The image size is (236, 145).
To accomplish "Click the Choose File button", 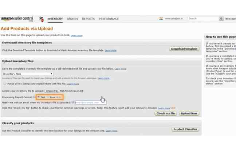I will pos(52,91).
